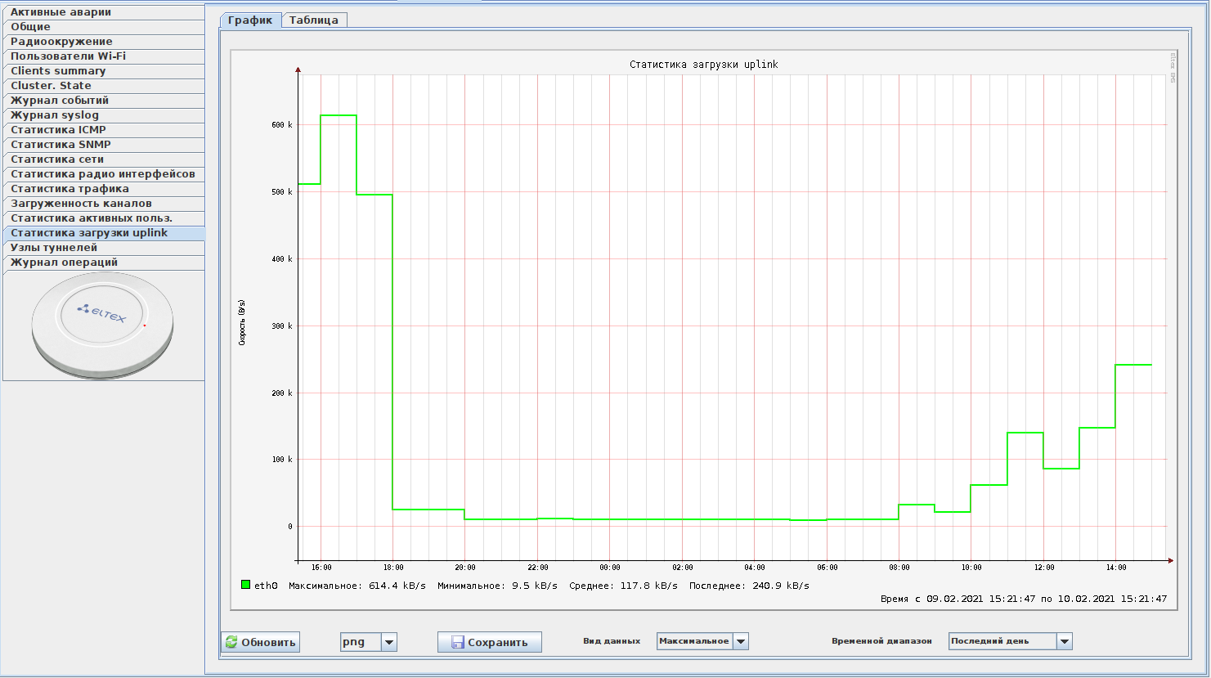
Task: Click the Максимальное: 614.4 kB/s value
Action: click(x=357, y=586)
